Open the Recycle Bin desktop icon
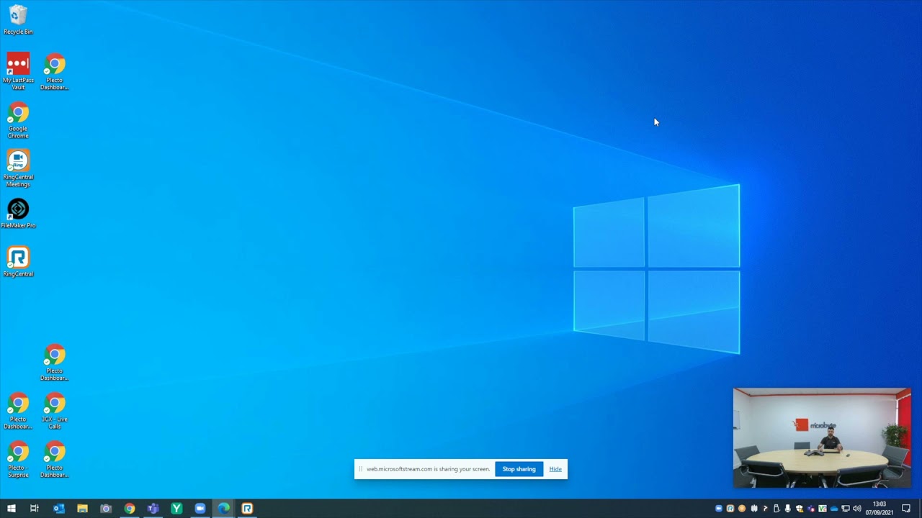The width and height of the screenshot is (922, 518). (x=18, y=20)
